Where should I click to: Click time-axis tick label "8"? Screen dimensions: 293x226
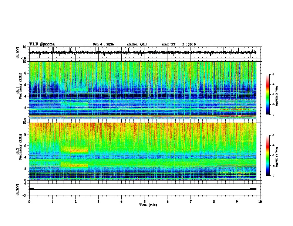pyautogui.click(x=214, y=202)
